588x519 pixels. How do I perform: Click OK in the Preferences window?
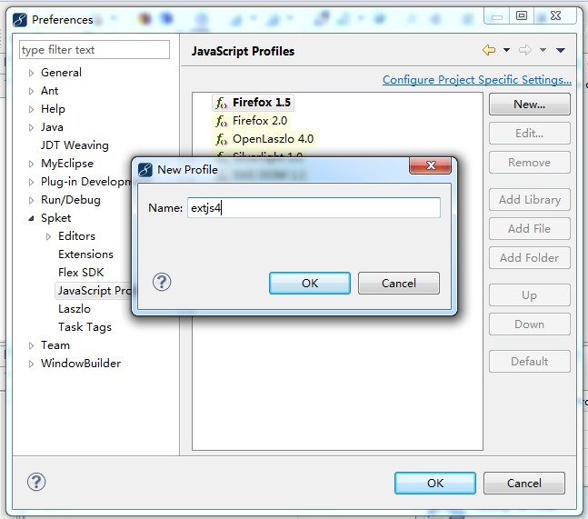click(x=435, y=483)
